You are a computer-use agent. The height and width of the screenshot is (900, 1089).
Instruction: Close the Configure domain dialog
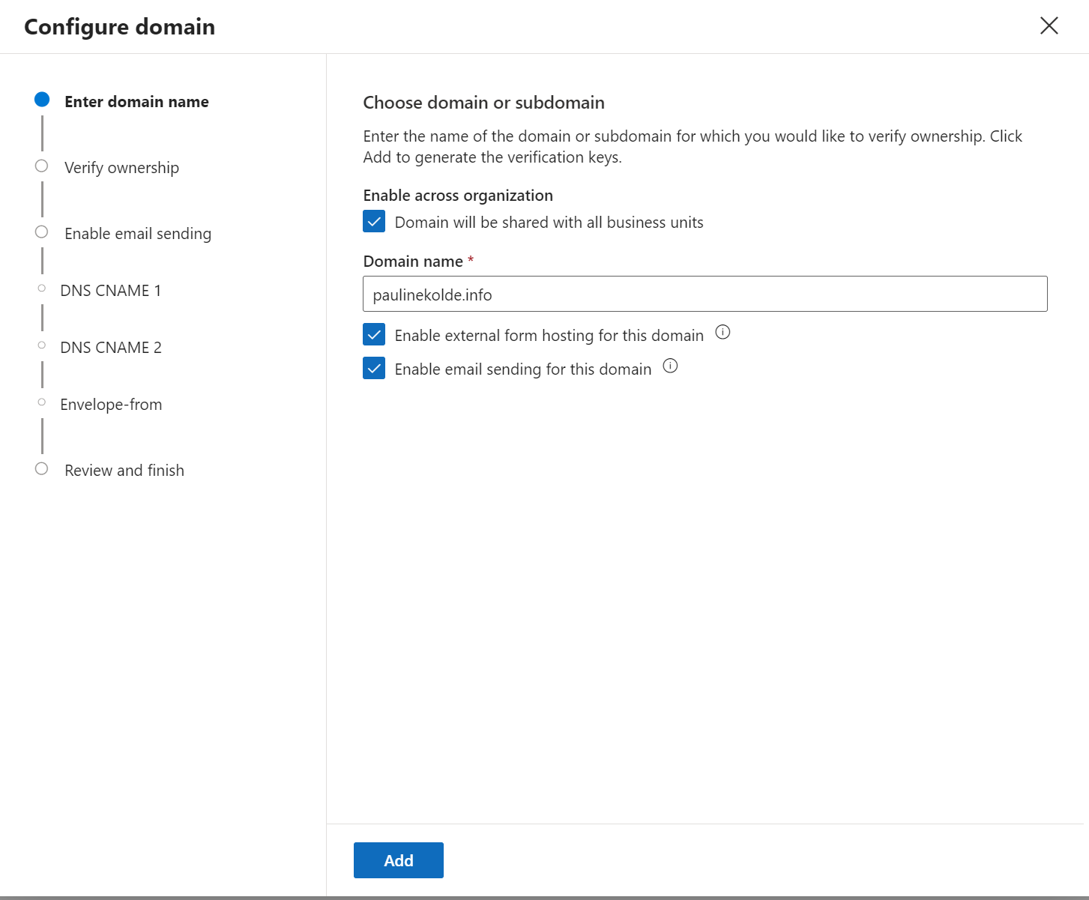1049,25
